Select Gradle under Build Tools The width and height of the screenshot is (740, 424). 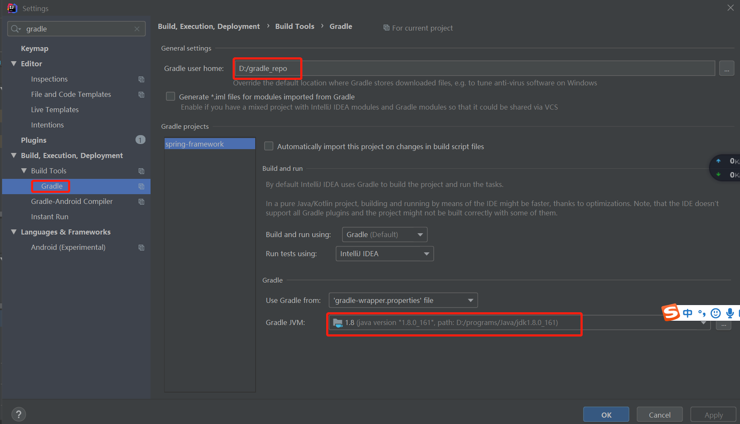click(x=52, y=186)
